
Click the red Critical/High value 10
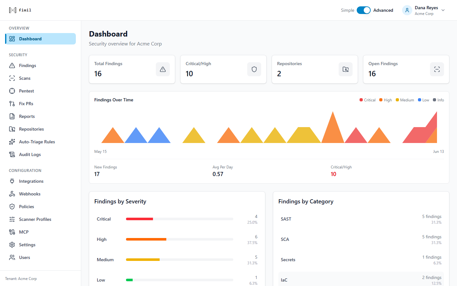coord(333,174)
